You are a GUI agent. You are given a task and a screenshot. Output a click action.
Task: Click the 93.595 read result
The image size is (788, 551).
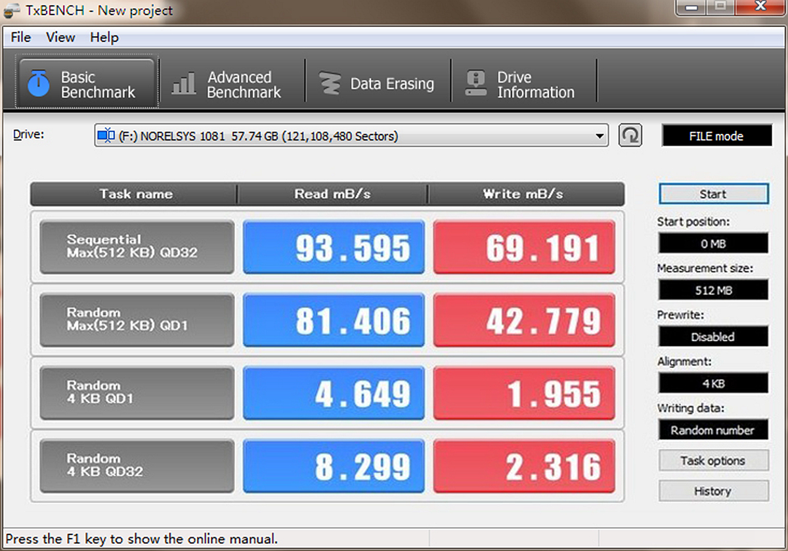[x=334, y=247]
